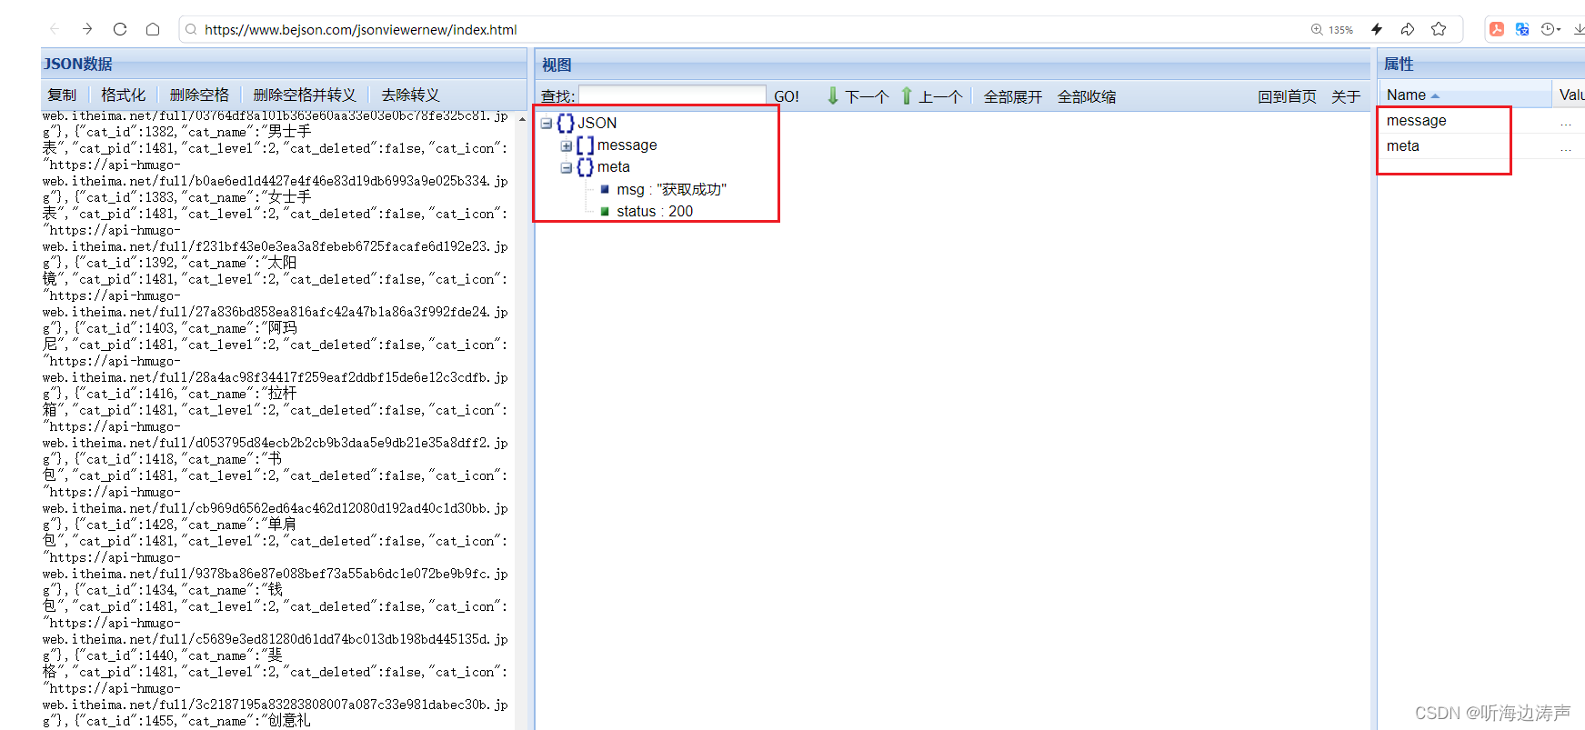Click the share arrow icon
1585x730 pixels.
pos(1408,29)
